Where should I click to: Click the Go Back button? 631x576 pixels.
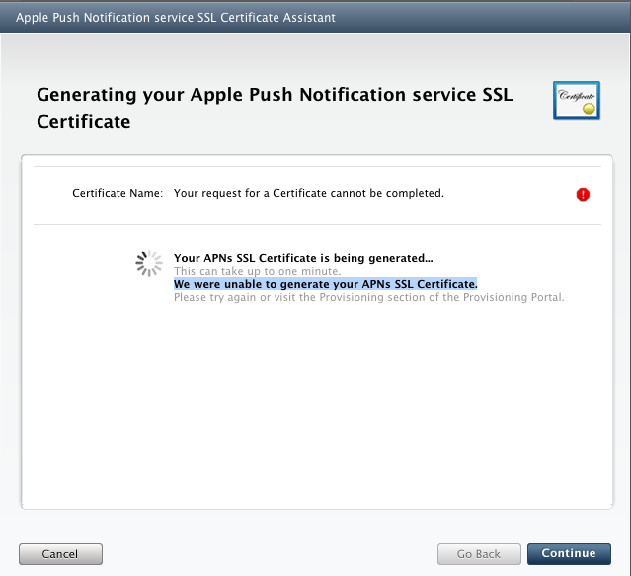[x=479, y=554]
